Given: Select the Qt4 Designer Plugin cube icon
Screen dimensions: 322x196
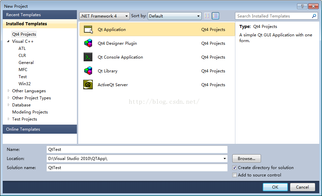Looking at the screenshot, I should click(x=88, y=43).
